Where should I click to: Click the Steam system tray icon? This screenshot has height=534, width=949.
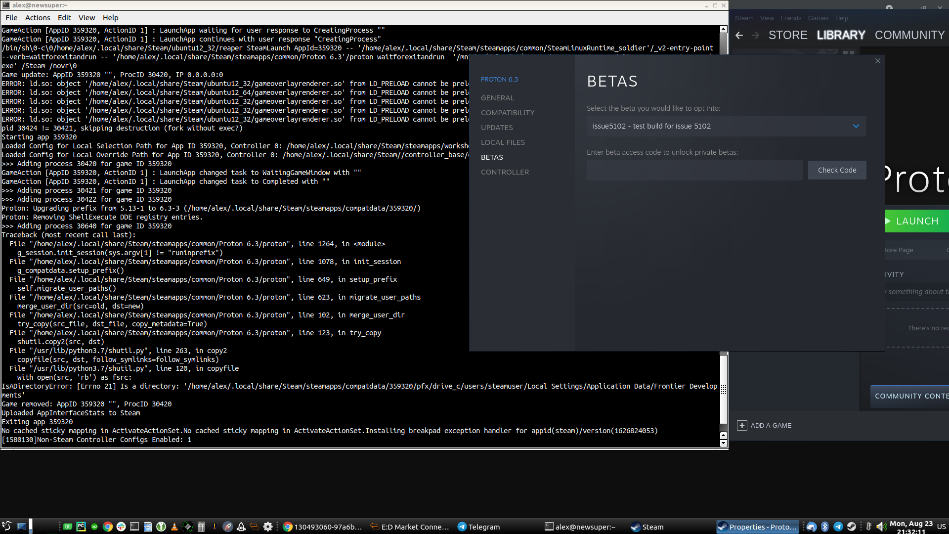[851, 527]
